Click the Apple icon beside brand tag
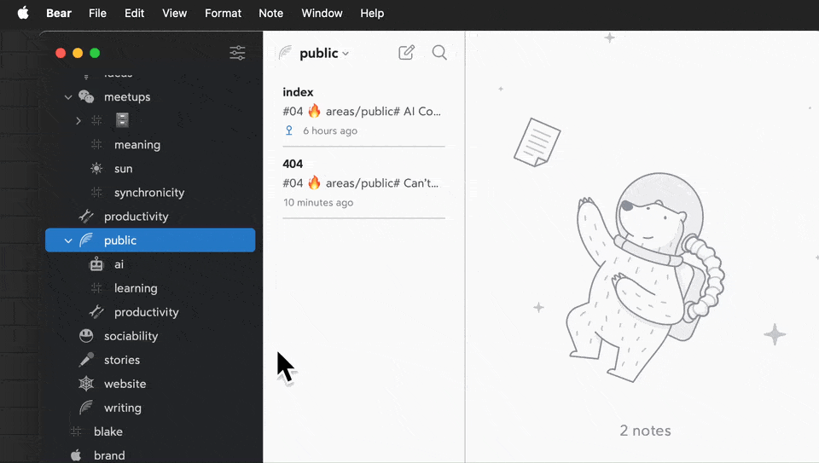This screenshot has height=463, width=819. click(76, 455)
